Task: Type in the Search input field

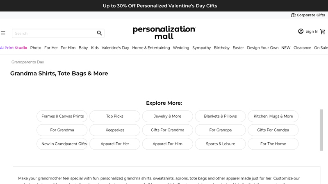Action: click(x=53, y=33)
